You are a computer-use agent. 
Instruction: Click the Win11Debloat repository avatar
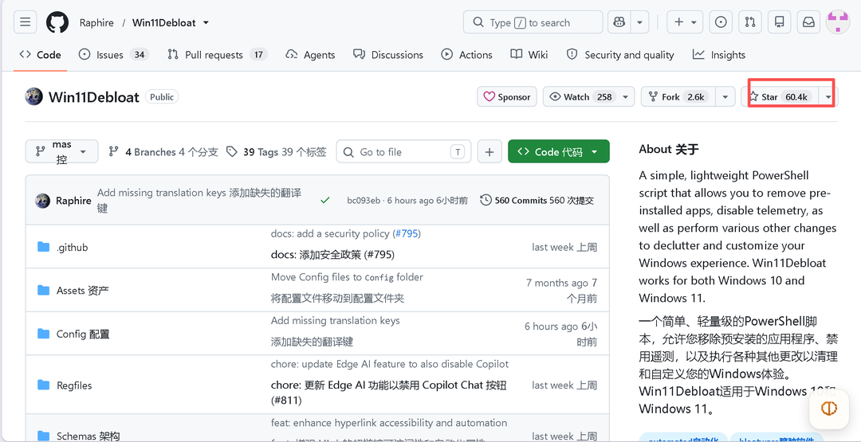pos(34,96)
